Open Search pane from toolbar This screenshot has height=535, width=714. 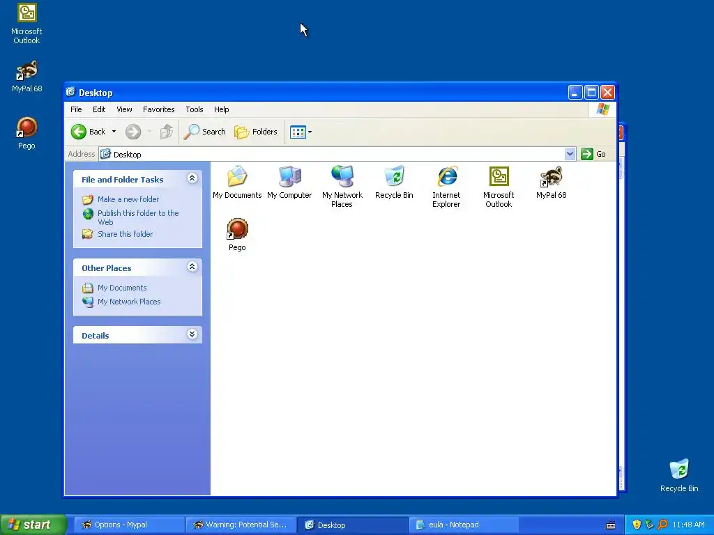point(205,132)
